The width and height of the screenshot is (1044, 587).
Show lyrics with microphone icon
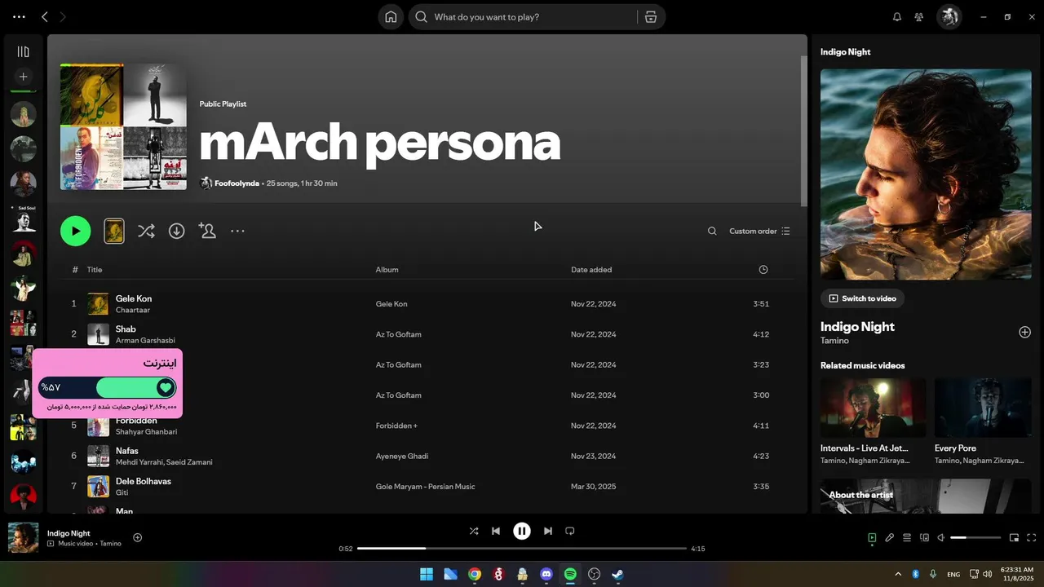point(889,537)
